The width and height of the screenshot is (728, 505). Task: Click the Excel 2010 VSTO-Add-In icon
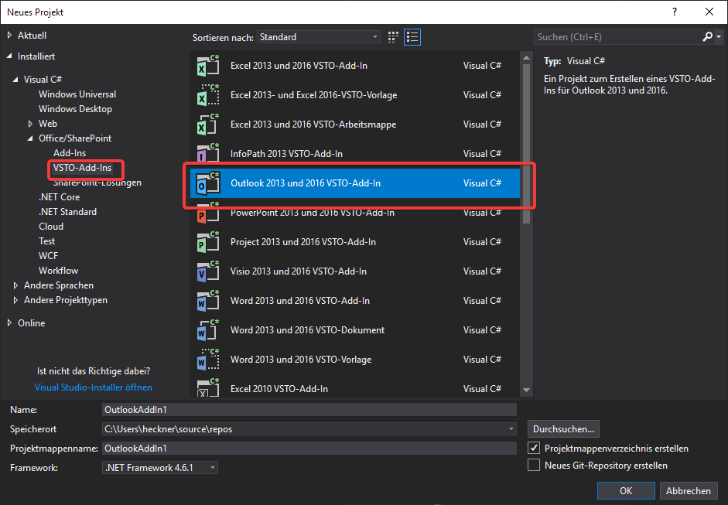(207, 388)
